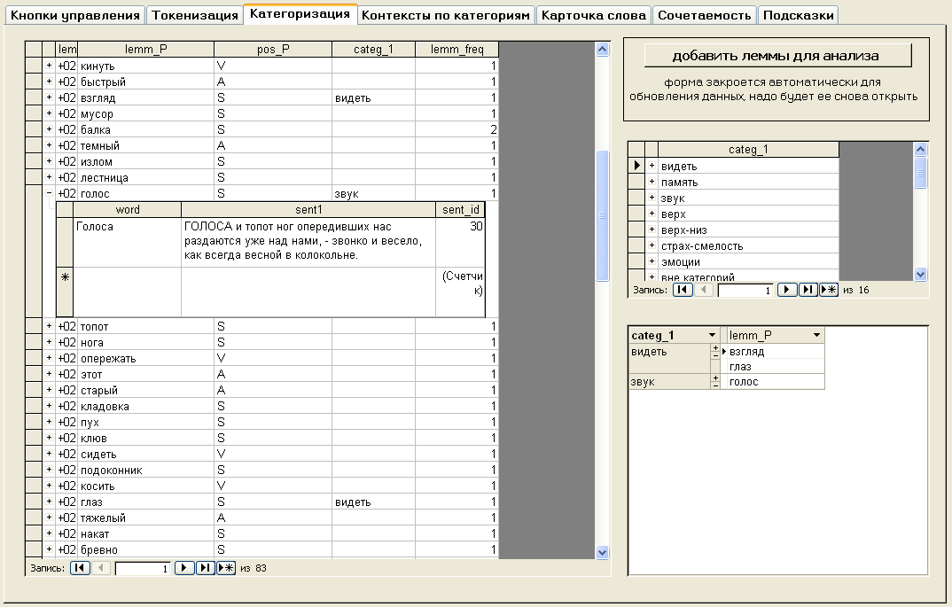The height and width of the screenshot is (607, 952).
Task: Open the Подсказки tab
Action: click(x=799, y=15)
